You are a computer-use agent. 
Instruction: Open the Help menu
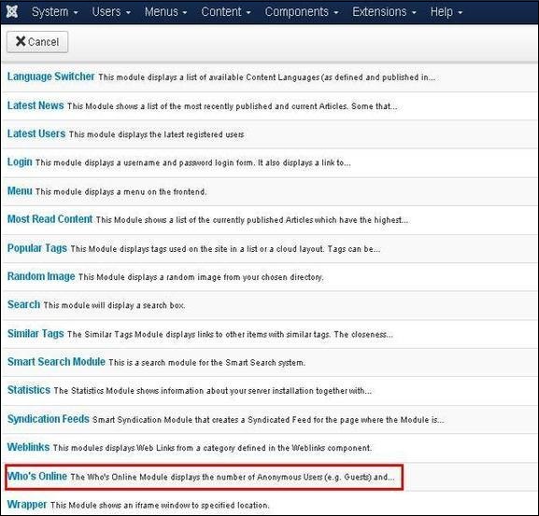pyautogui.click(x=446, y=12)
